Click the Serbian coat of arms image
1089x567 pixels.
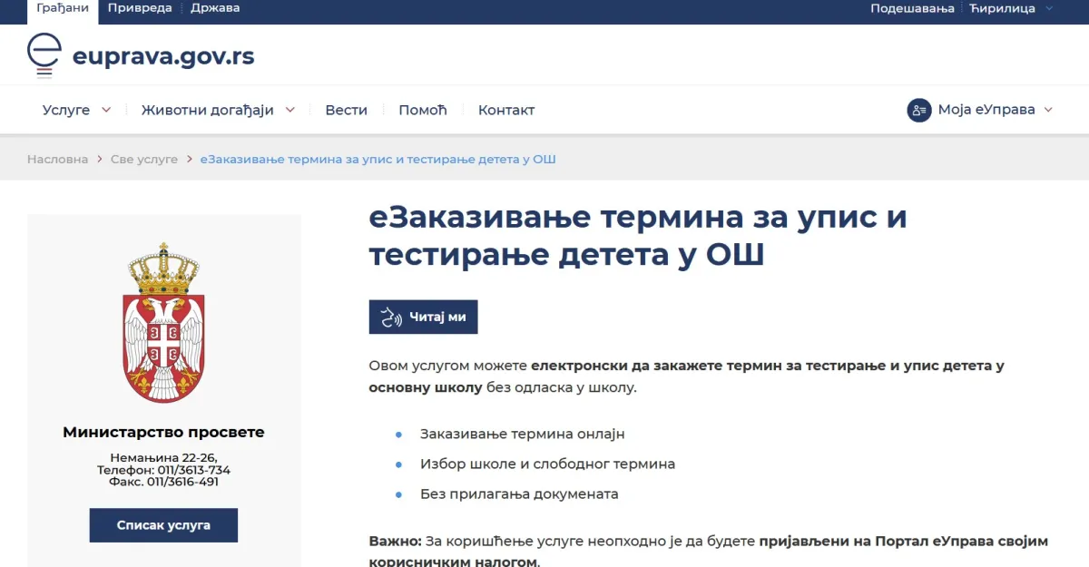[164, 322]
